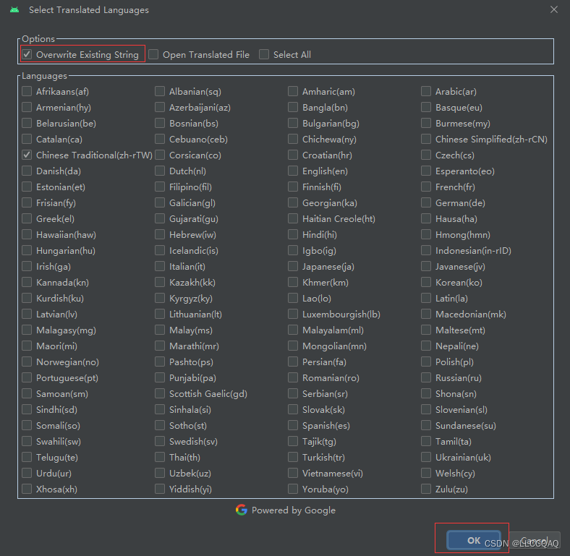Enable Open Translated File checkbox
Viewport: 570px width, 556px height.
[x=153, y=54]
